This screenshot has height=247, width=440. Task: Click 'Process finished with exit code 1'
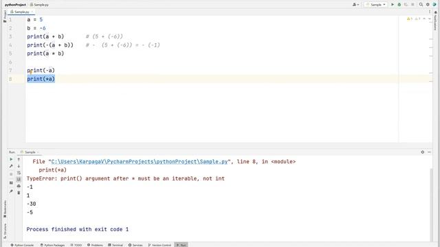click(78, 229)
